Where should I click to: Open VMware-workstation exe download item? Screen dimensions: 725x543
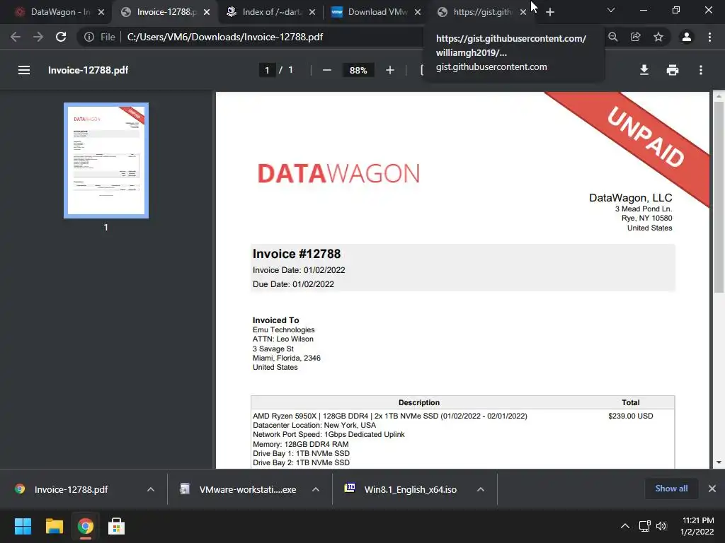(x=247, y=489)
